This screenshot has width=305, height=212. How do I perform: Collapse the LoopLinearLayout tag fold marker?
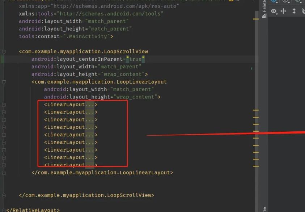click(x=4, y=82)
